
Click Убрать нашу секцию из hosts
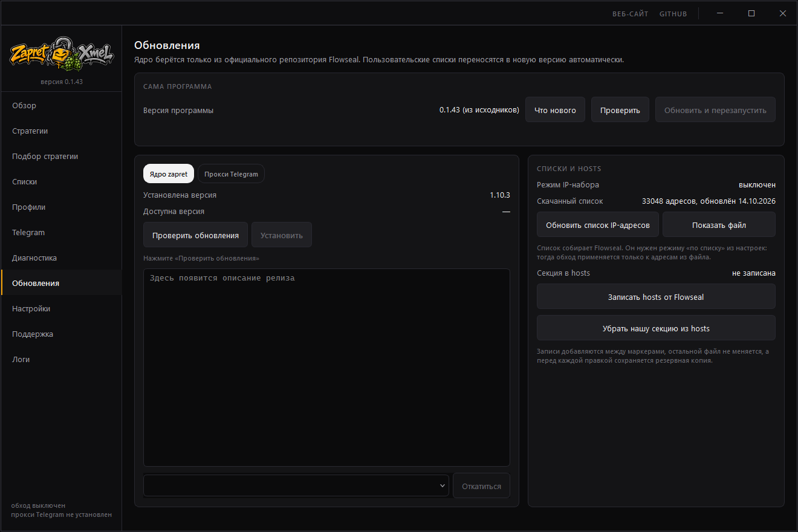tap(656, 328)
